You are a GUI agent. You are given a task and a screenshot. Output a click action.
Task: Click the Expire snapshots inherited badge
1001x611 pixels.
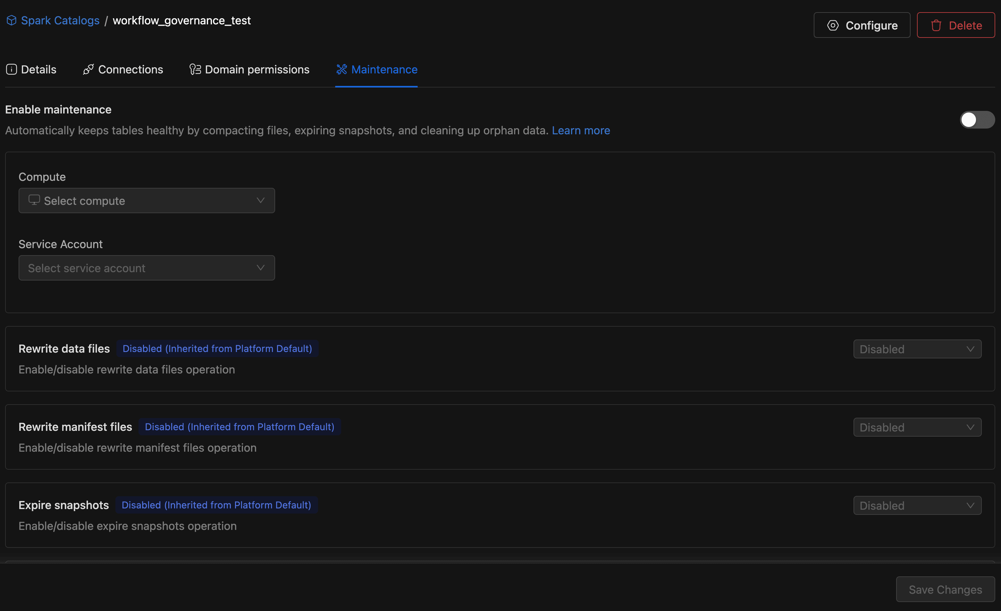[x=216, y=505]
